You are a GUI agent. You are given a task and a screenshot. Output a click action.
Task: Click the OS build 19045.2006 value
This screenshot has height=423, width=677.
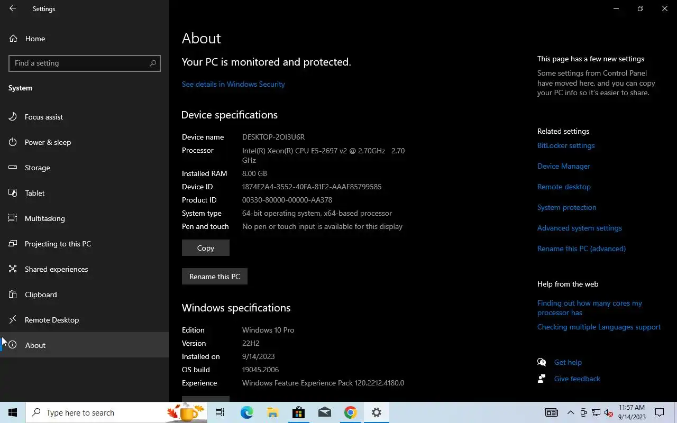[260, 370]
